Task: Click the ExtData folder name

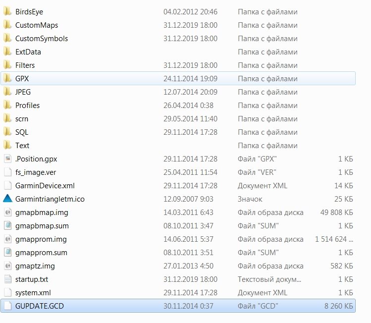Action: click(x=28, y=52)
